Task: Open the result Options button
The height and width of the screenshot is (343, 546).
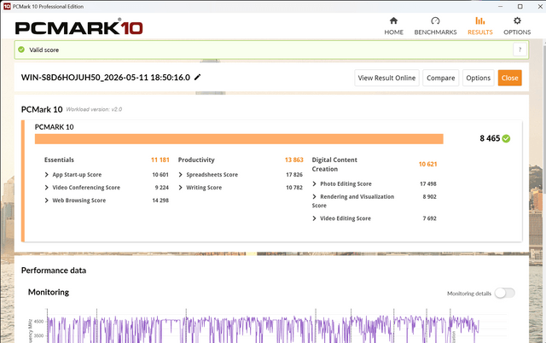Action: (x=478, y=78)
